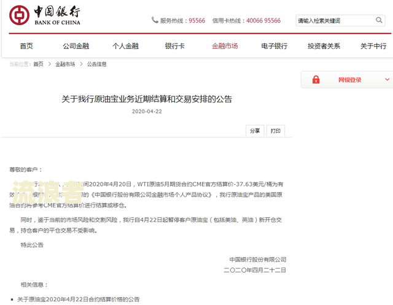The height and width of the screenshot is (305, 393).
Task: Click the greeting 尊敬的客户
Action: [26, 170]
